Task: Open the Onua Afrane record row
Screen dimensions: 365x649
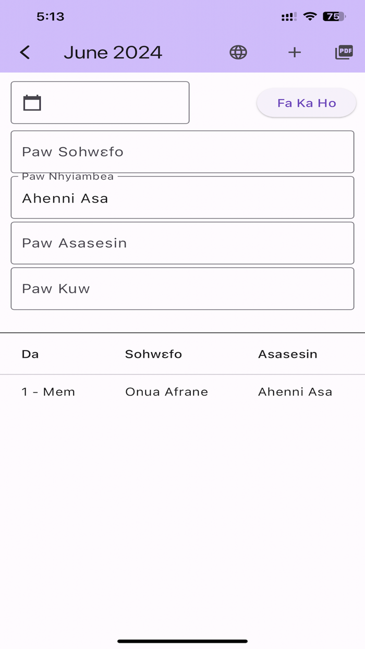Action: coord(166,392)
